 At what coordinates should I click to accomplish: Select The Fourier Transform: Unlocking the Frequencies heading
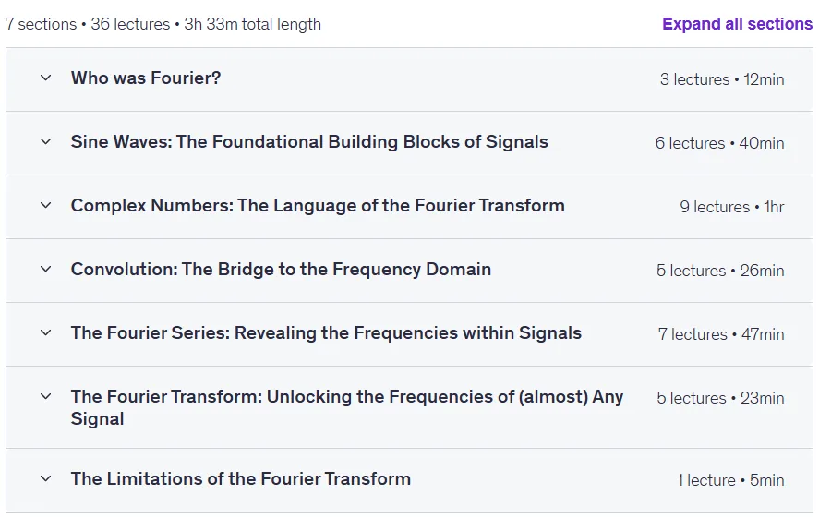[x=347, y=407]
